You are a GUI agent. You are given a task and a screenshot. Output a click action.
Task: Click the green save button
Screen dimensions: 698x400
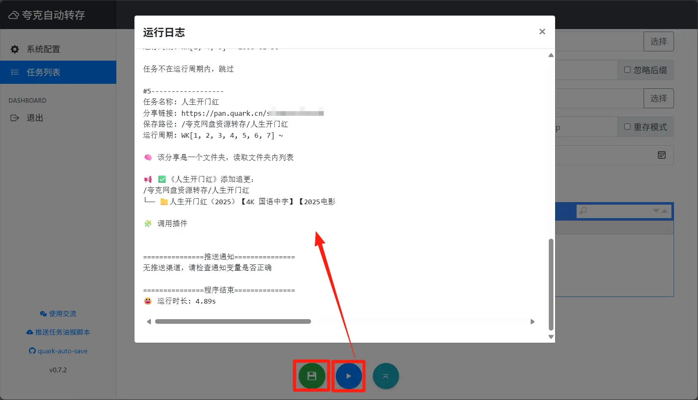pos(311,376)
